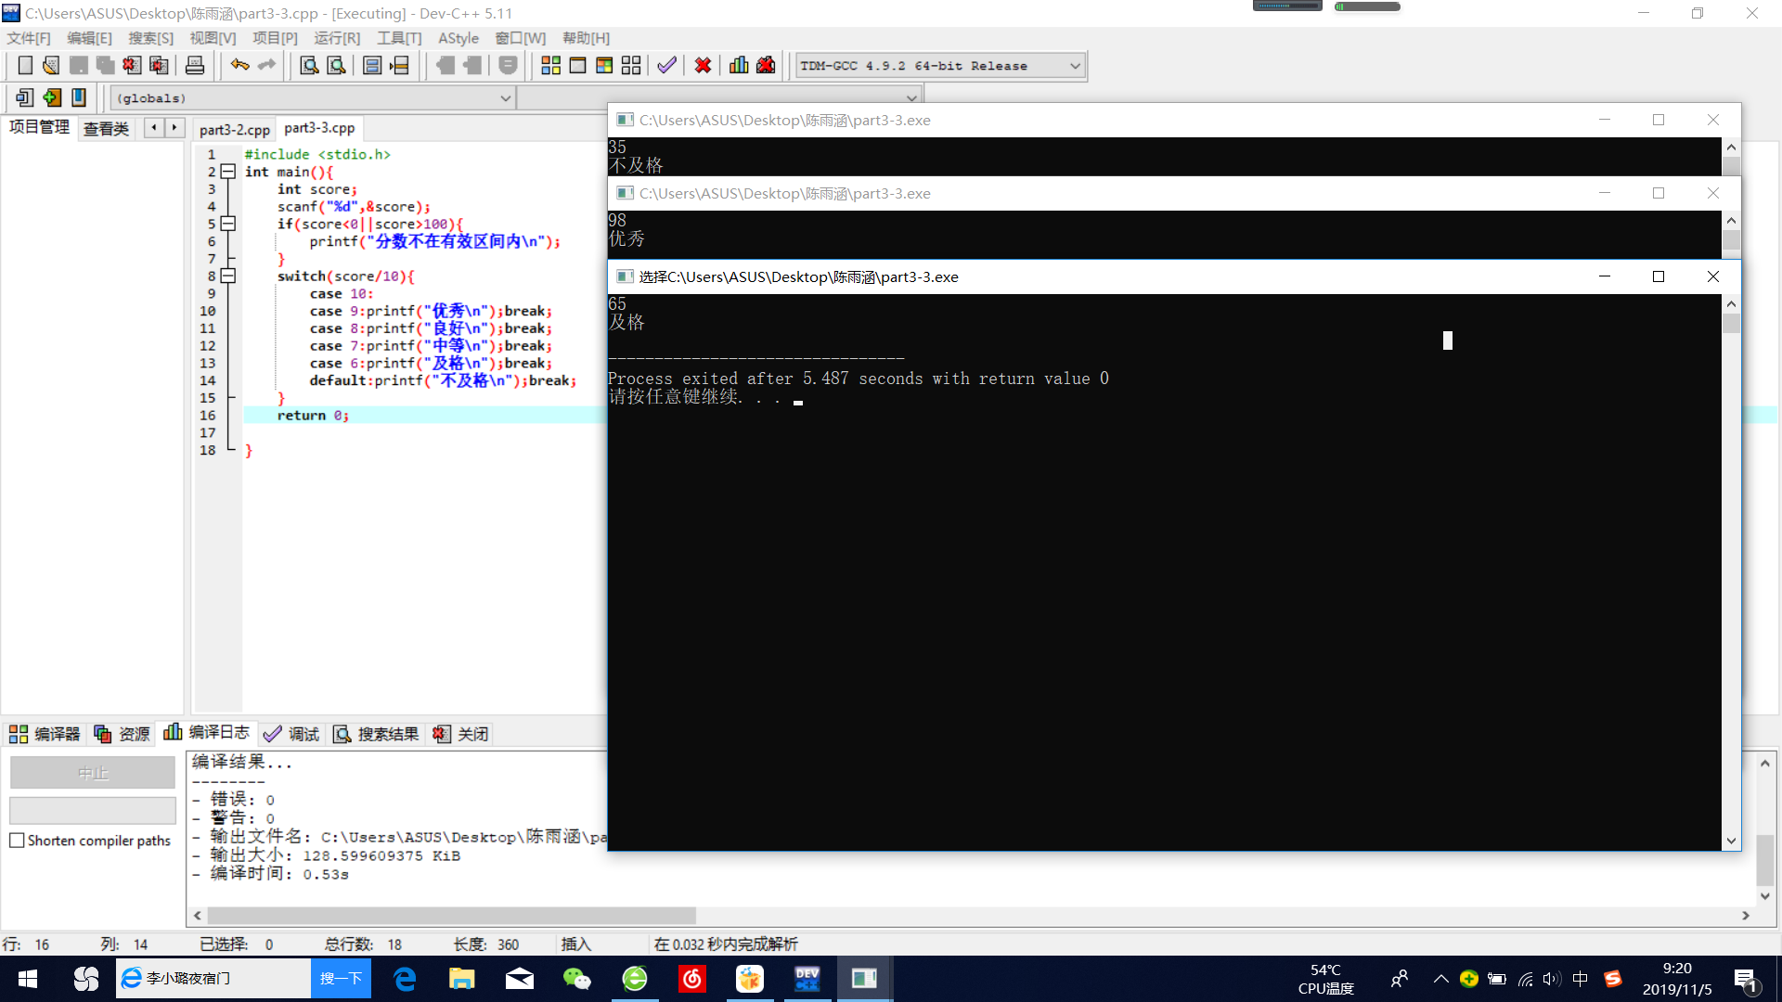Screen dimensions: 1782x1002
Task: Enable Shorten compiler paths checkbox
Action: [x=17, y=841]
